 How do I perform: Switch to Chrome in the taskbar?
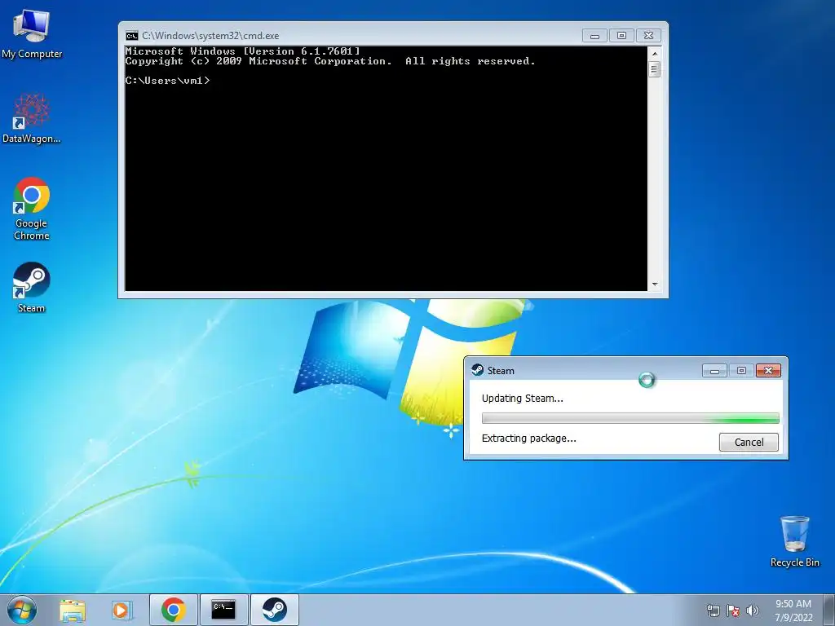point(173,610)
